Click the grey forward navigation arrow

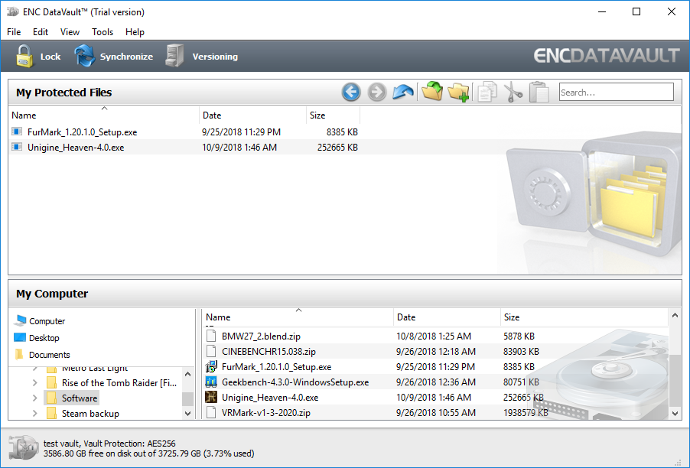[x=376, y=93]
